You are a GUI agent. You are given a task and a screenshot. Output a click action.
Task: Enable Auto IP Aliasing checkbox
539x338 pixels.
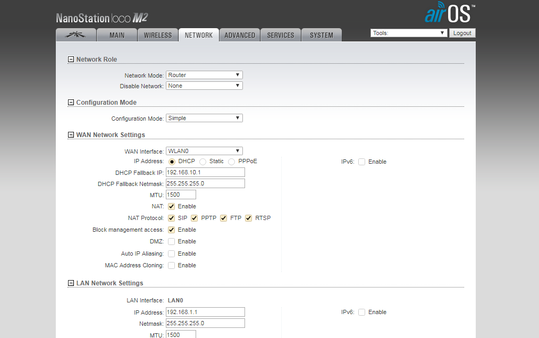[172, 253]
